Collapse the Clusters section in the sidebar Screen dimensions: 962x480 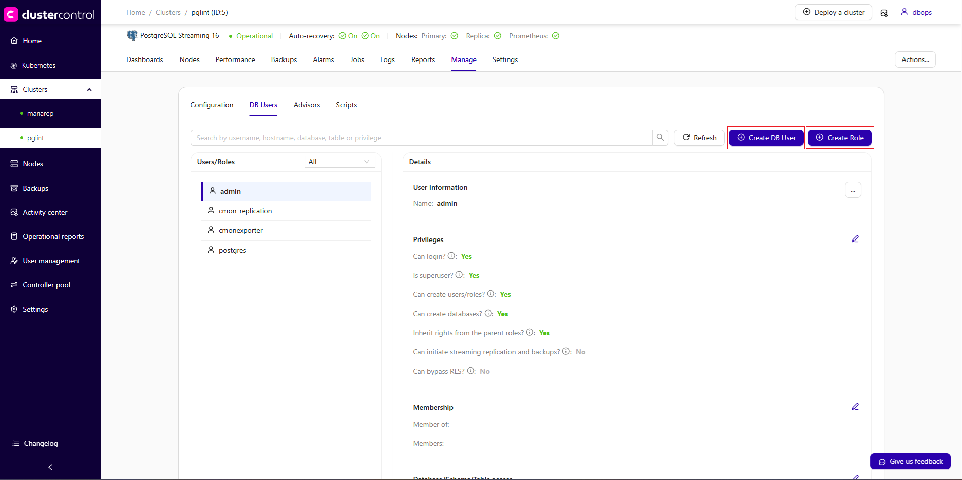click(89, 89)
